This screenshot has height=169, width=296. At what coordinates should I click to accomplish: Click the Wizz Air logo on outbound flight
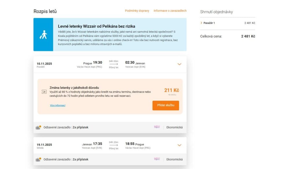point(157,127)
